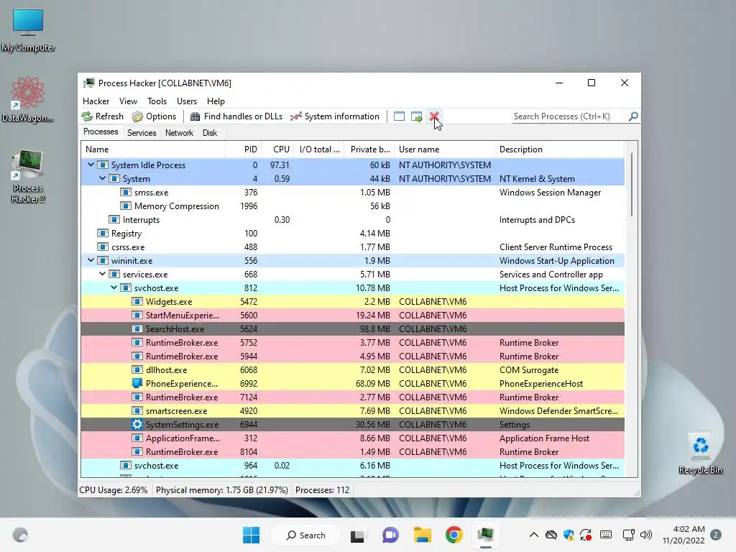Open System information window
The width and height of the screenshot is (736, 552).
[x=335, y=116]
